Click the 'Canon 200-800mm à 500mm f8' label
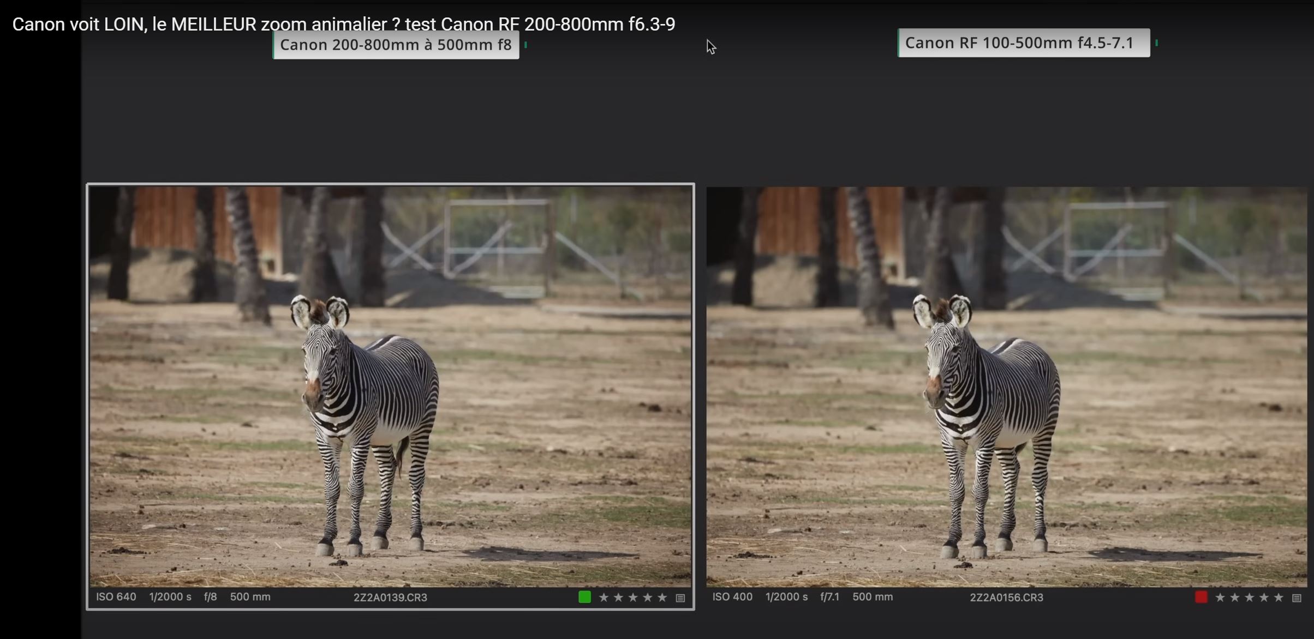Screen dimensions: 1314x639 [x=396, y=45]
